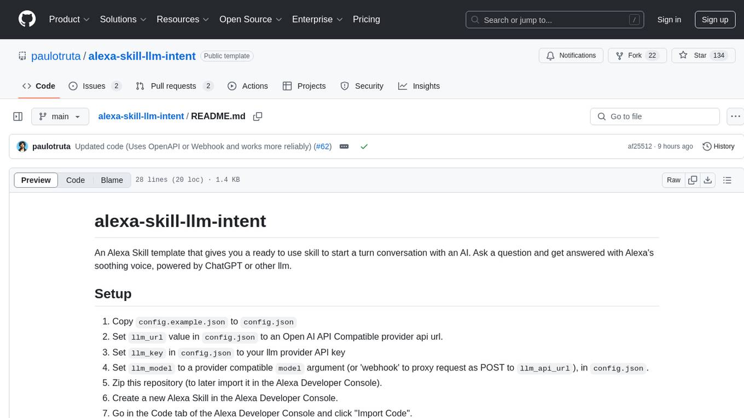Viewport: 744px width, 418px height.
Task: Switch to the Actions tab
Action: point(248,86)
